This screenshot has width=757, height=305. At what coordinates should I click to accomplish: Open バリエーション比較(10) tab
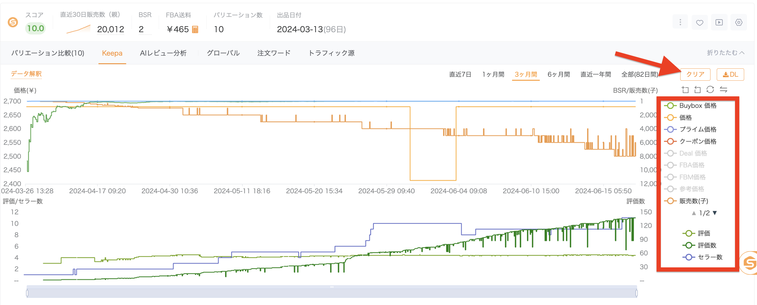tap(48, 53)
